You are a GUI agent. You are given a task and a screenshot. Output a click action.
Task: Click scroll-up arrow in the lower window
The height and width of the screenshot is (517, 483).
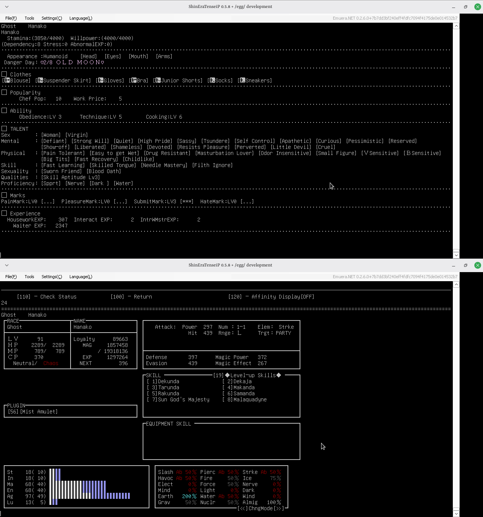[x=456, y=285]
